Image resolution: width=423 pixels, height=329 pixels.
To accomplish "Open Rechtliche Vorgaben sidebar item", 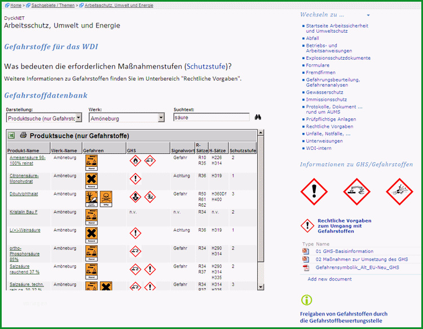I will point(329,126).
